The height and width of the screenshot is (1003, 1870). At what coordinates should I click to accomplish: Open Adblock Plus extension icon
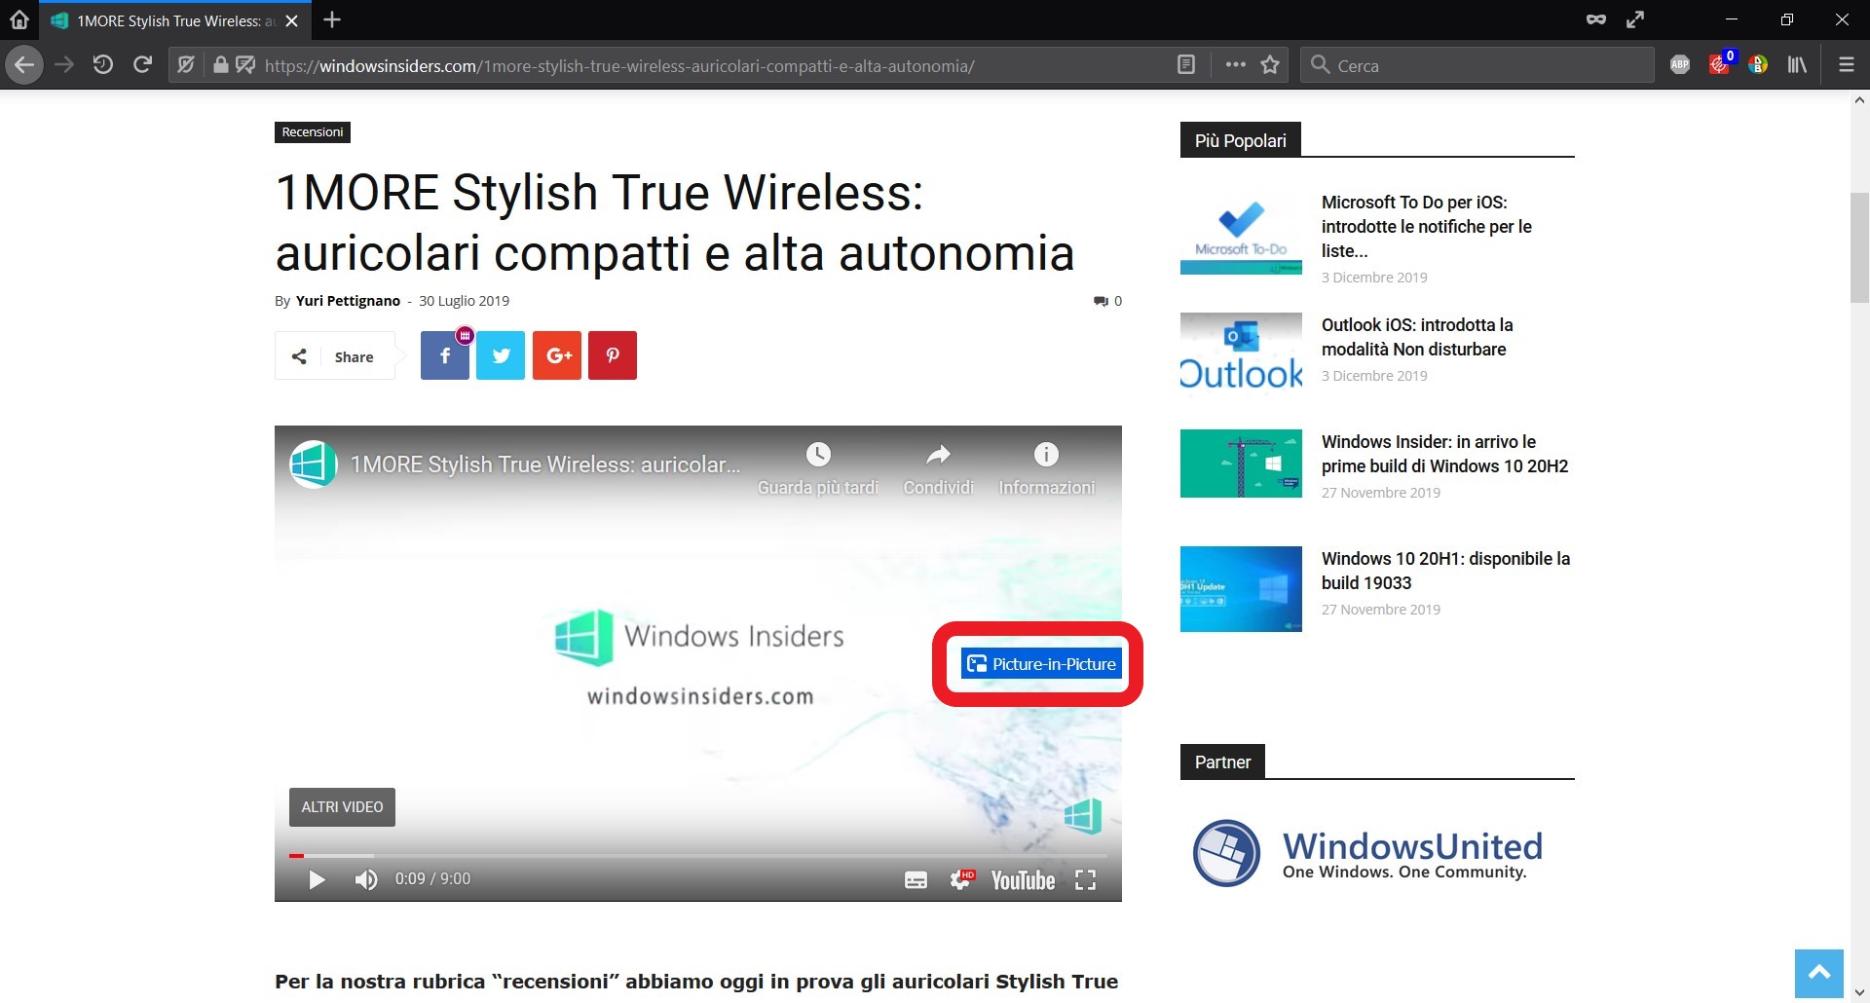coord(1680,65)
